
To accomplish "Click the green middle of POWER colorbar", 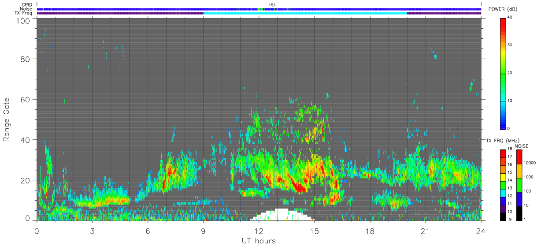I will (x=503, y=73).
